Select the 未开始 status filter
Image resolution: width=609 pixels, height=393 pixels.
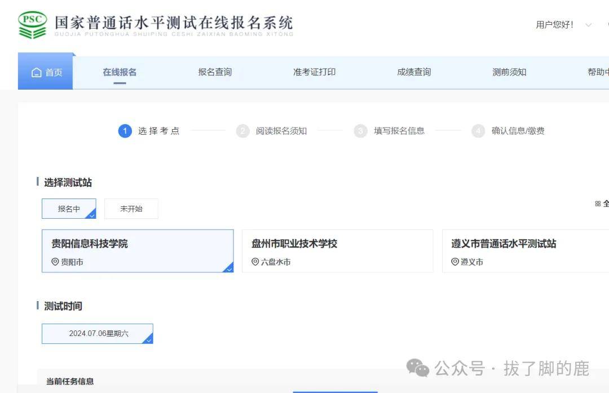pyautogui.click(x=131, y=209)
